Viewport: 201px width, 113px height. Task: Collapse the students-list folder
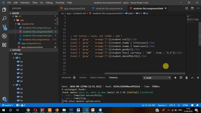[x=16, y=24]
